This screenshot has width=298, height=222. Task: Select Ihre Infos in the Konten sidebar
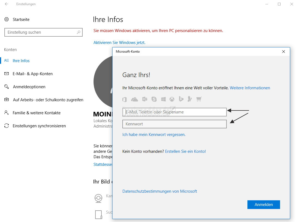tap(21, 61)
